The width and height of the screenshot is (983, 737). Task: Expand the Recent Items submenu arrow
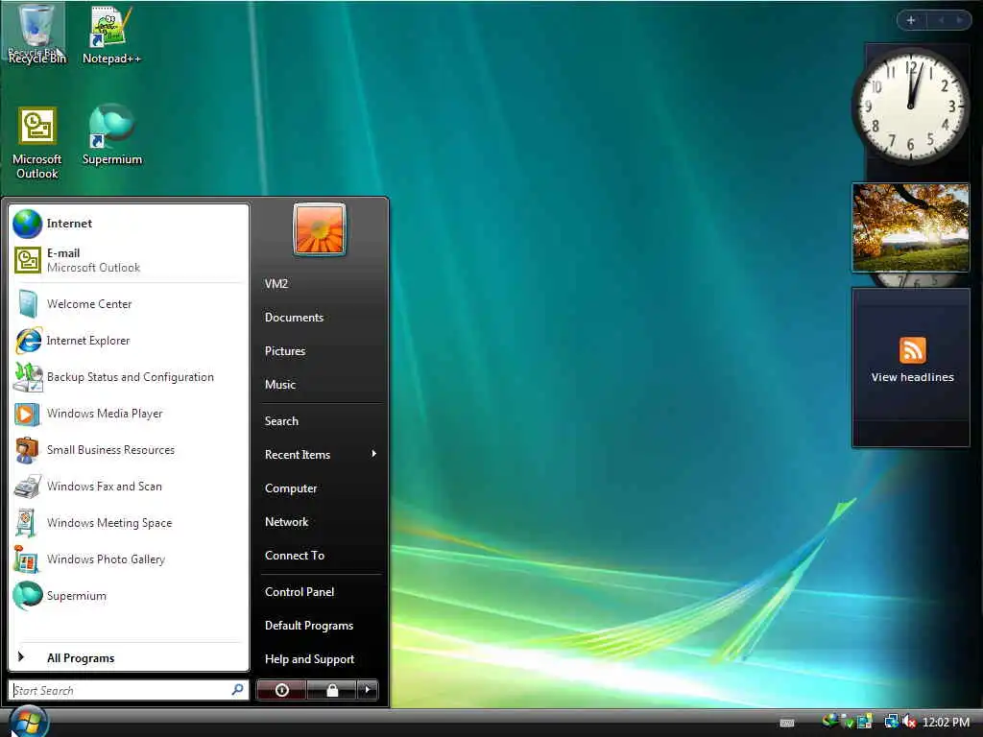tap(374, 454)
